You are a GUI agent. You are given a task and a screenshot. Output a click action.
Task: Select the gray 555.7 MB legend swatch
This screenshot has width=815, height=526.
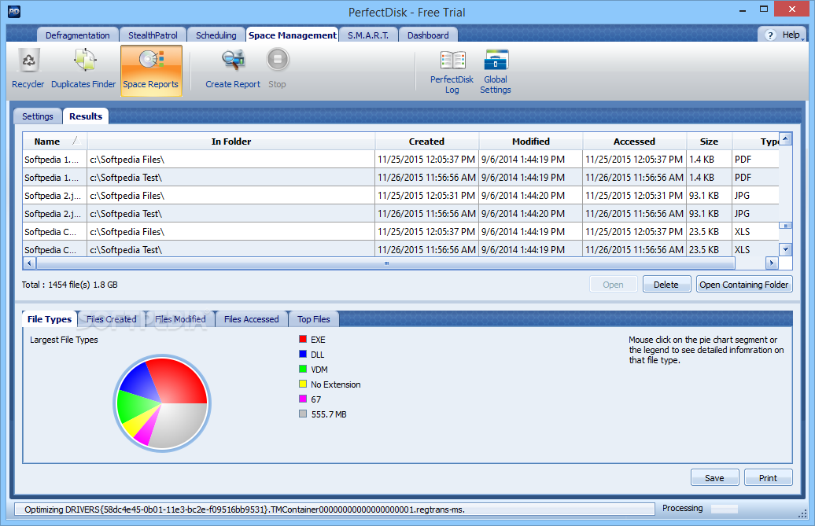point(303,414)
